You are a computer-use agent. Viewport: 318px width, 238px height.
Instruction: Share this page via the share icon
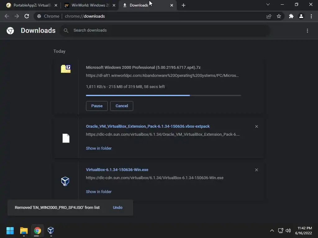[269, 16]
